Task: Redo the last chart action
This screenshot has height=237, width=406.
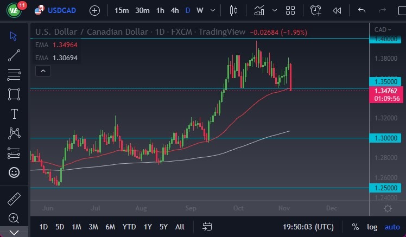Action: tap(382, 11)
